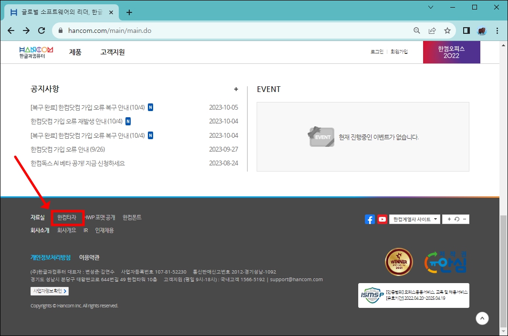This screenshot has width=508, height=336.
Task: Open the tab search chevron
Action: (x=431, y=7)
